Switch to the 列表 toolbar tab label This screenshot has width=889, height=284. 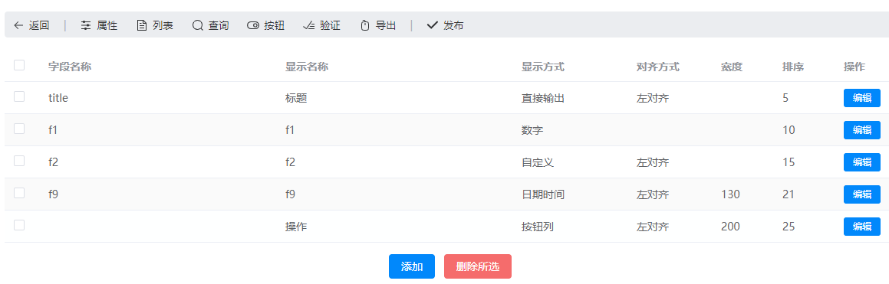tap(163, 25)
